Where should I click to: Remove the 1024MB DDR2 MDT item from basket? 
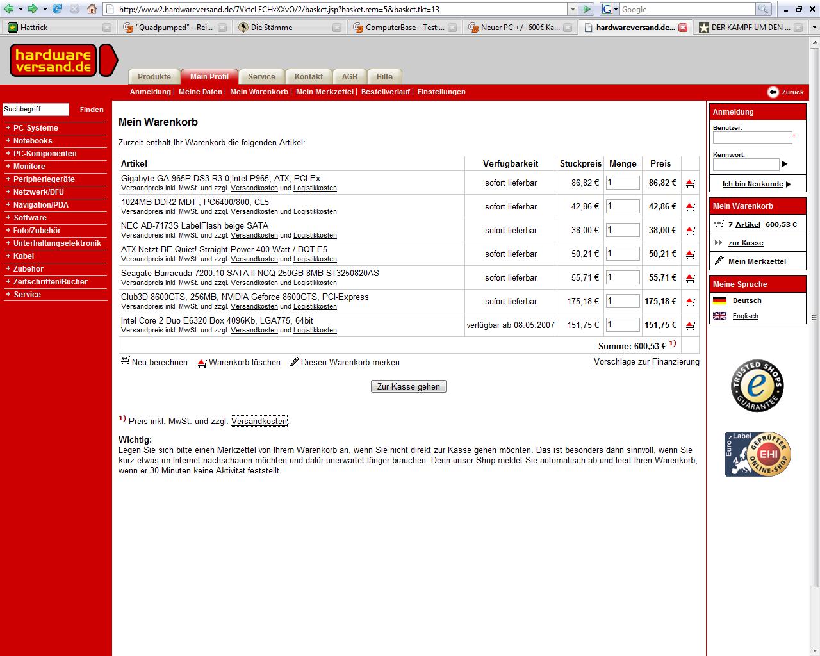point(690,207)
